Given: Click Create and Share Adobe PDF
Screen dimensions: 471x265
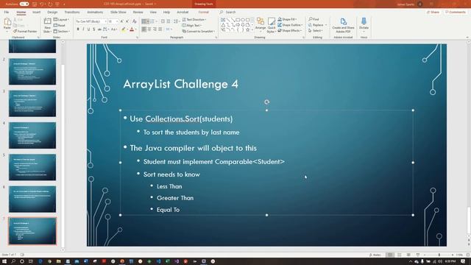Looking at the screenshot, I should (343, 25).
